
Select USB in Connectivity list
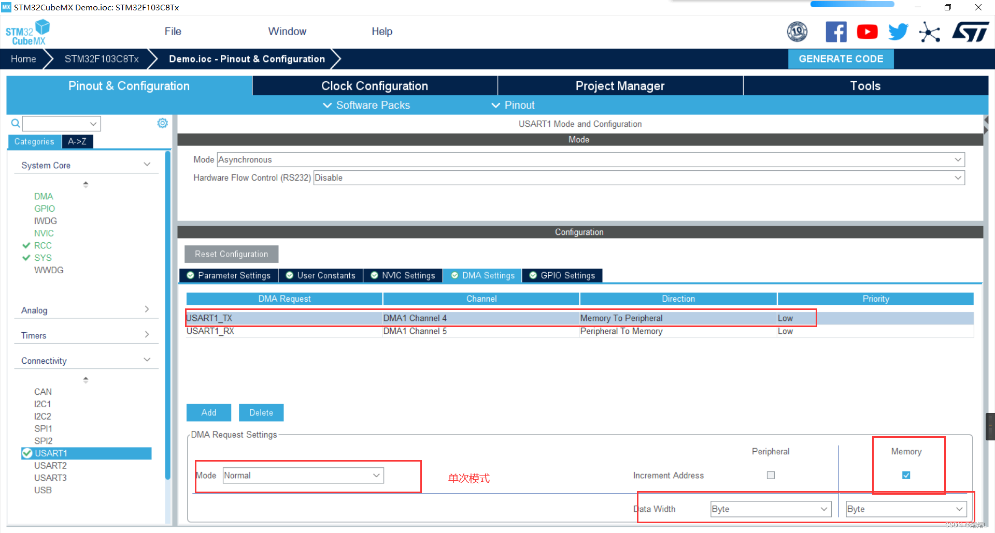(x=43, y=490)
